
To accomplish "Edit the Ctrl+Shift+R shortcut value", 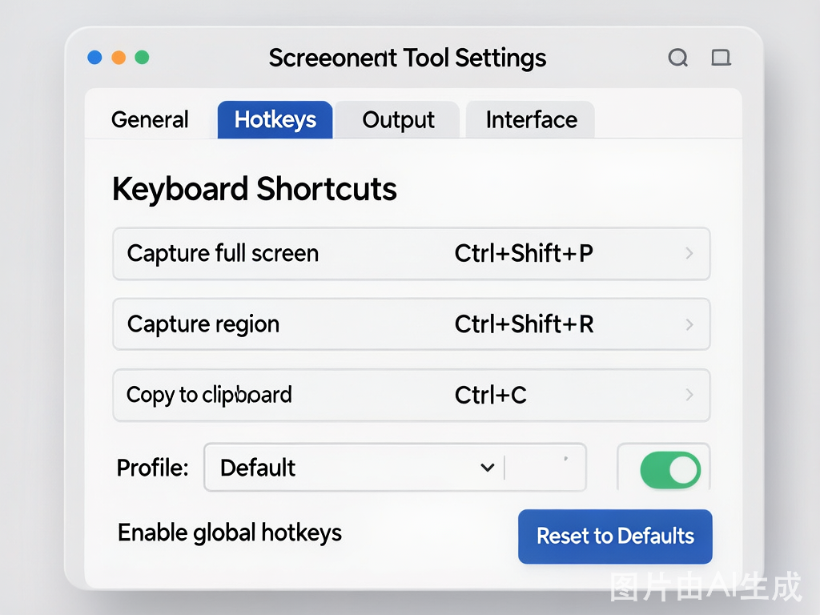I will point(524,324).
